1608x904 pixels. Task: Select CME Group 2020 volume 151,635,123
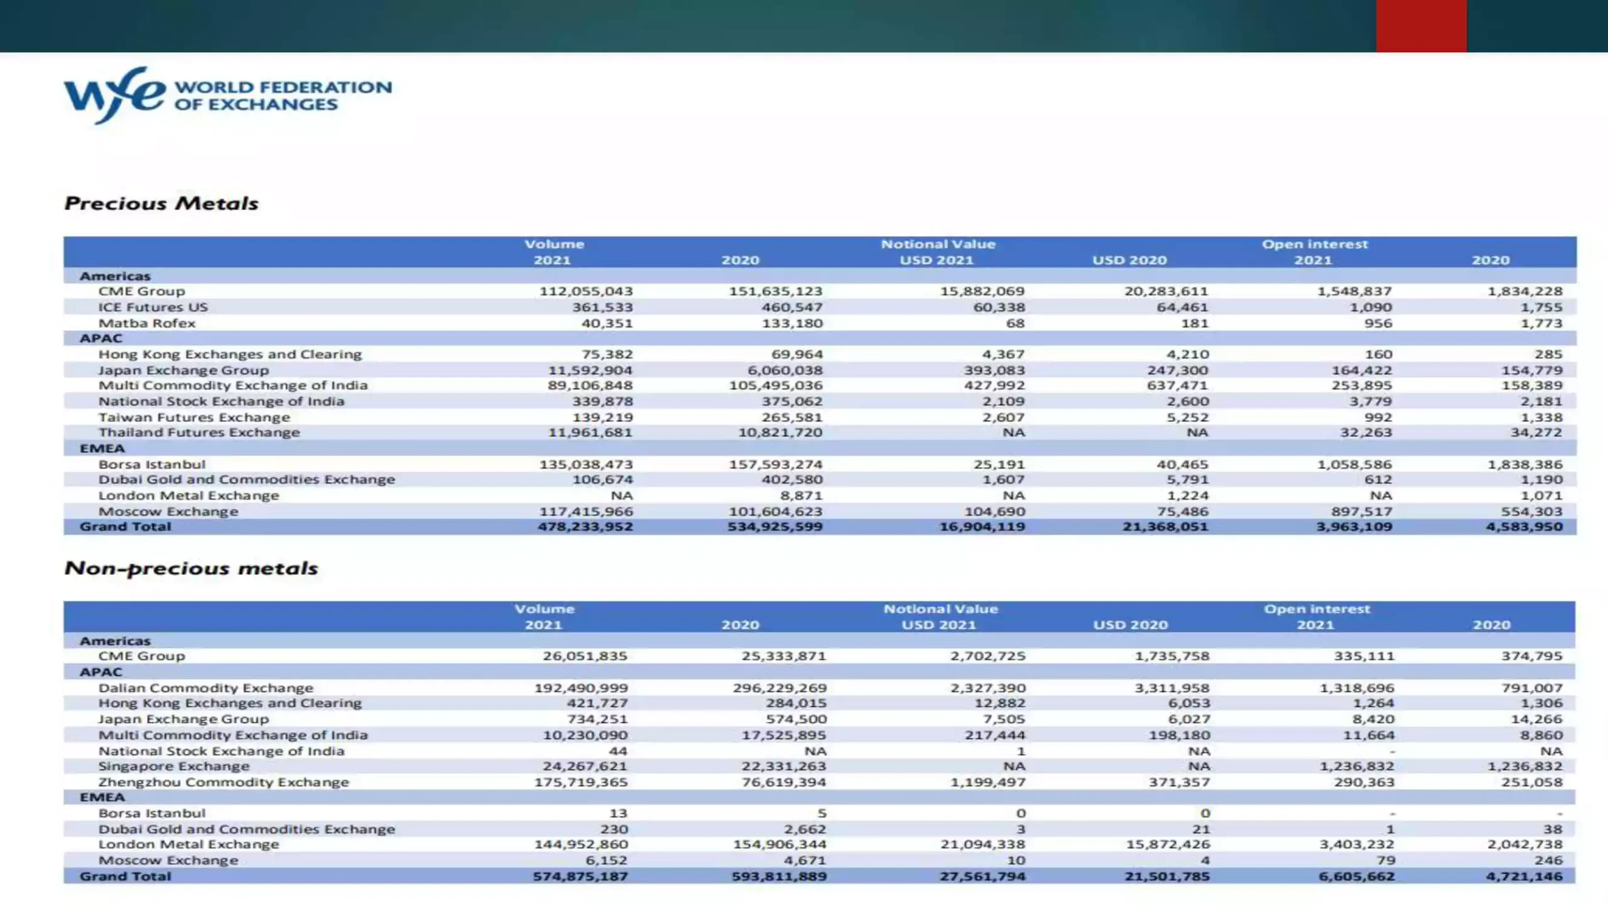[776, 291]
